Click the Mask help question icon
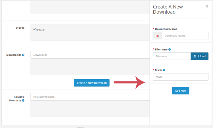Viewport: 213px width, 128px height. (x=164, y=70)
